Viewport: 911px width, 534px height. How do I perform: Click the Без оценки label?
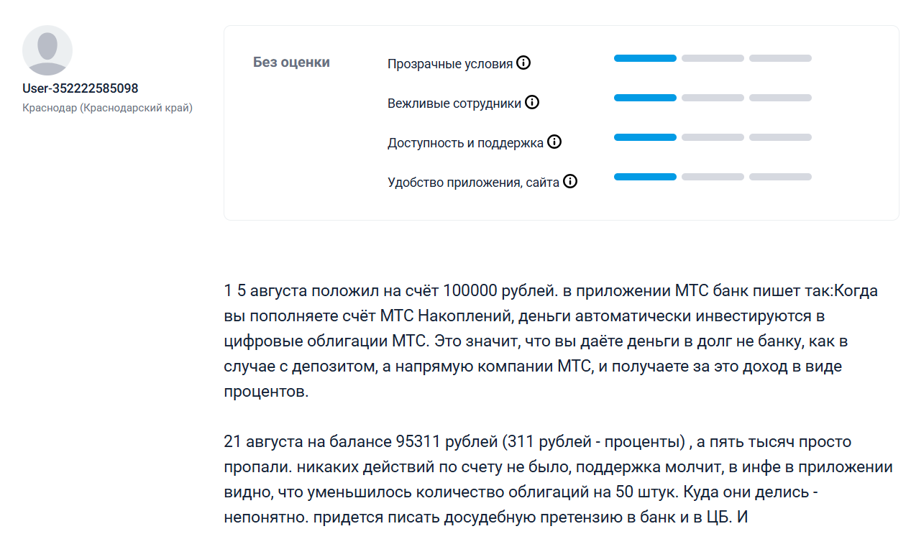click(x=291, y=63)
